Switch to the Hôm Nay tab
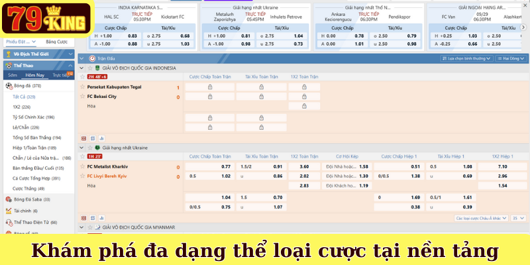530x265 pixels. (x=35, y=75)
